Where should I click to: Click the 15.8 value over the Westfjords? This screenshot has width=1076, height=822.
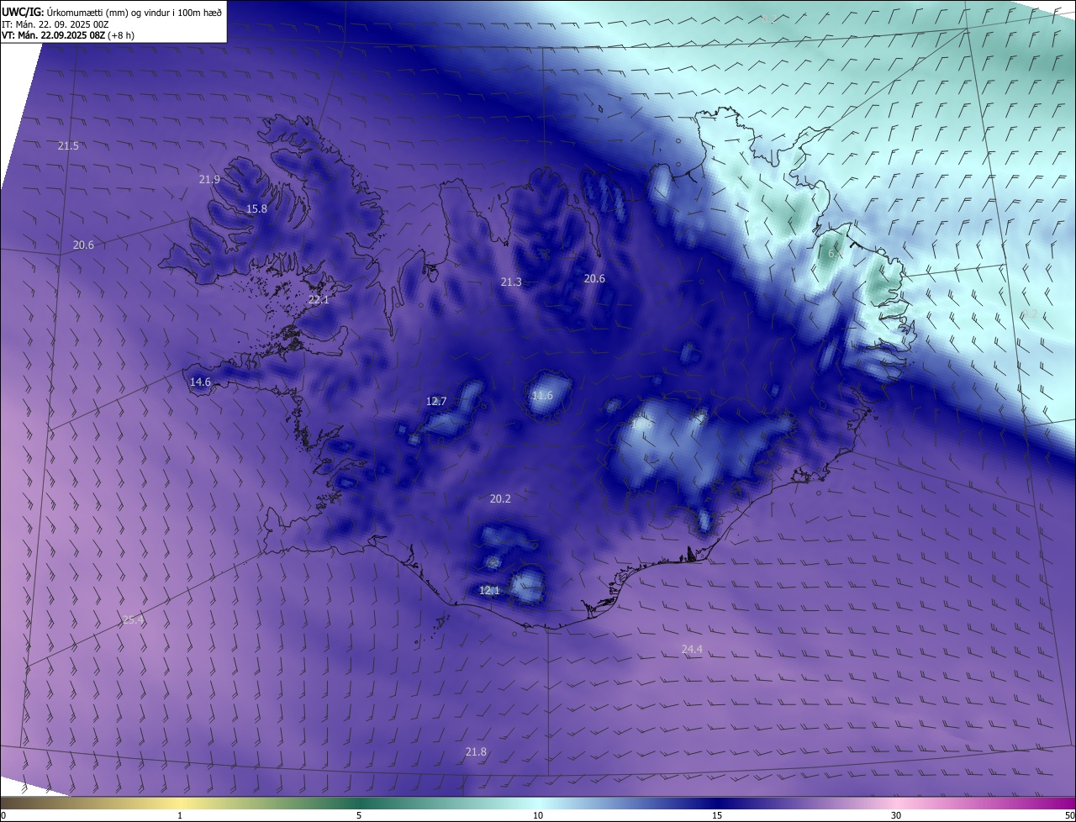tap(256, 209)
